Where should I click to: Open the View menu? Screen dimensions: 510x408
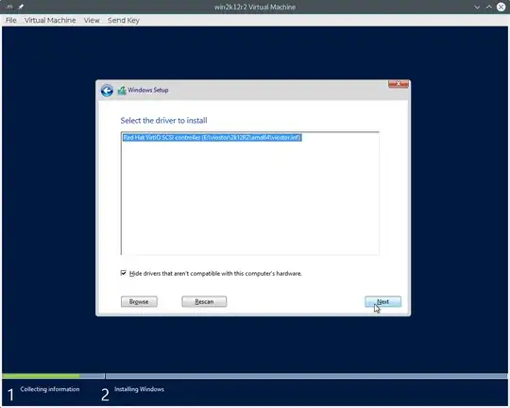pos(92,20)
